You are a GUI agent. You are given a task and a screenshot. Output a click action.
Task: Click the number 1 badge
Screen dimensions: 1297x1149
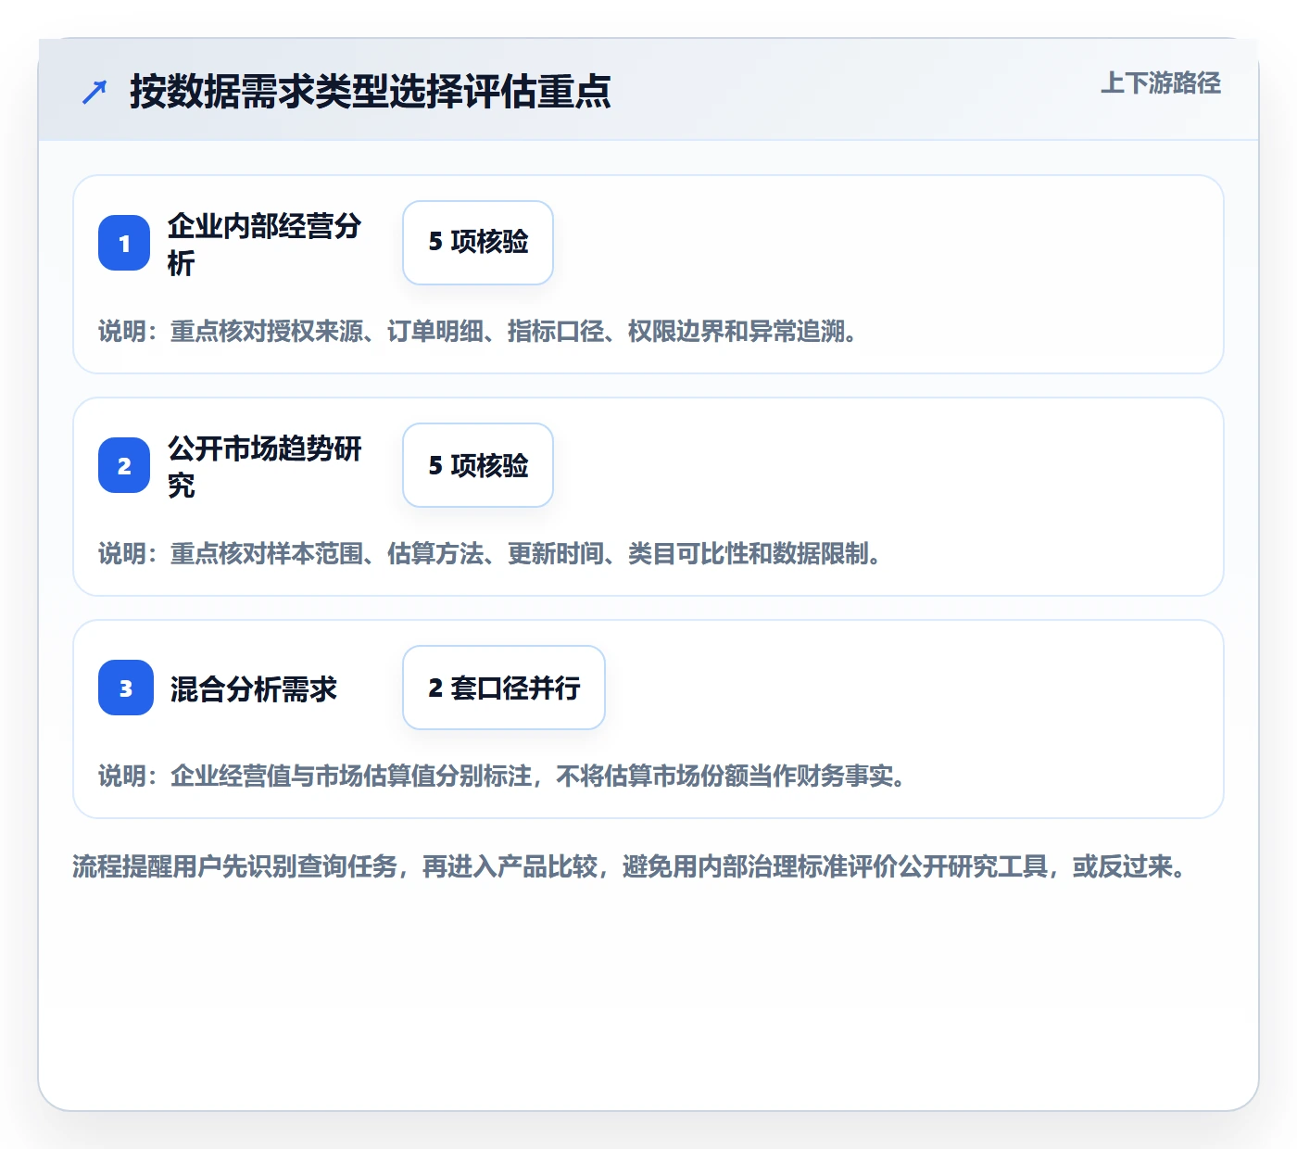click(x=124, y=243)
